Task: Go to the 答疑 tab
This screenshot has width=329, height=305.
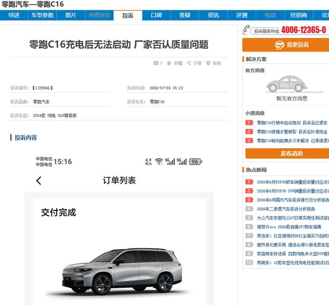Action: click(185, 15)
